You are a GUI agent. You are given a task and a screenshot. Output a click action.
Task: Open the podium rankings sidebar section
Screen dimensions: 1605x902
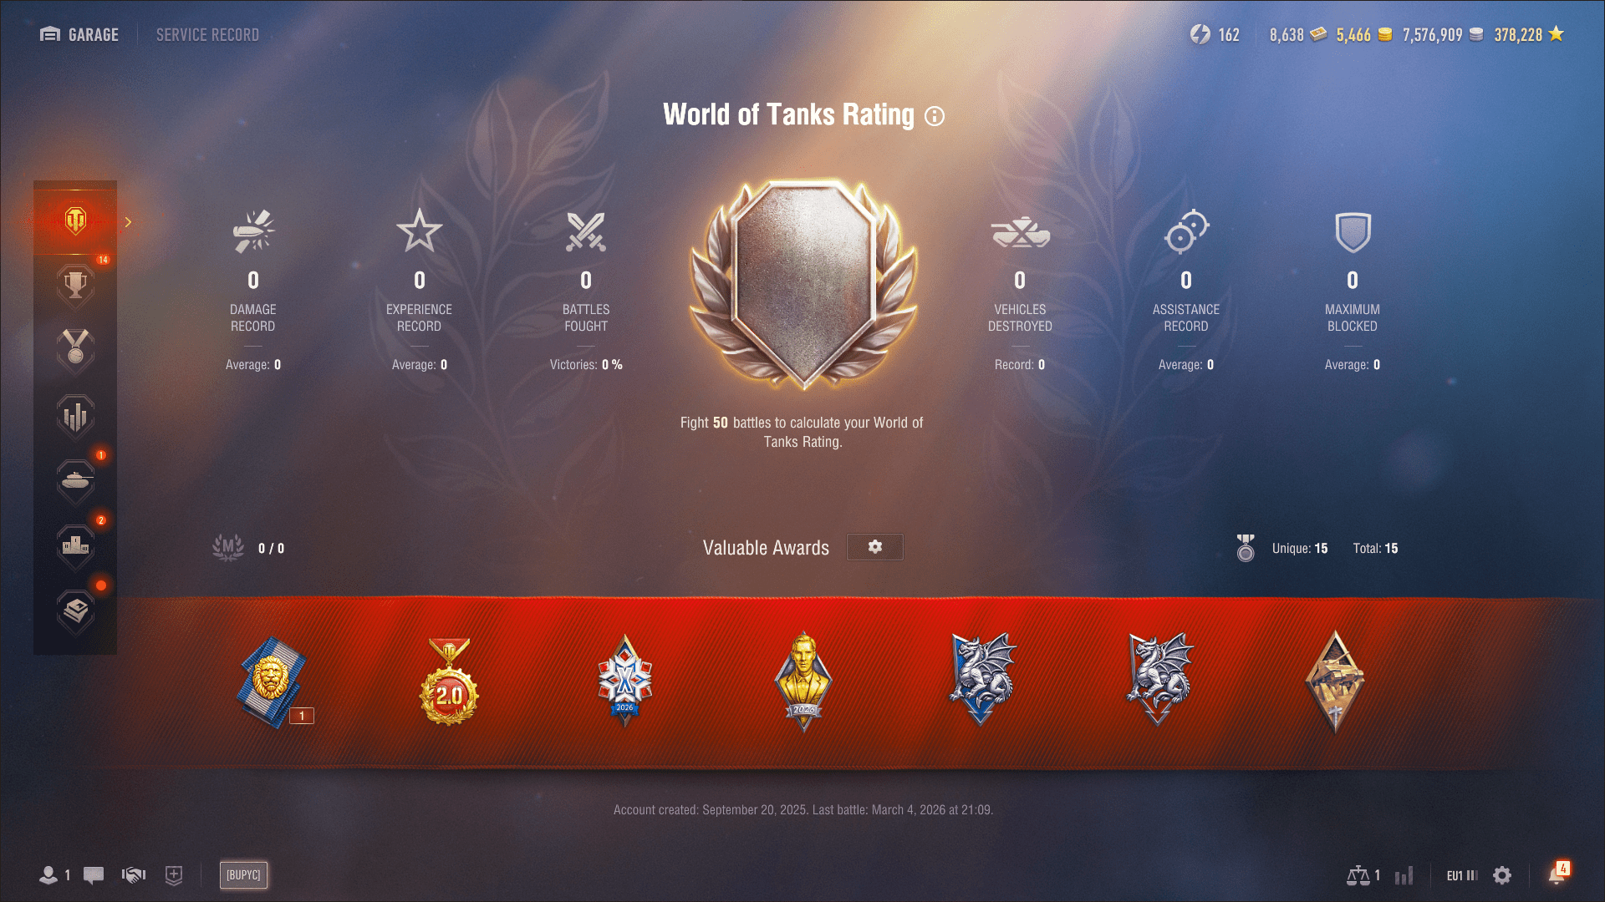[75, 546]
